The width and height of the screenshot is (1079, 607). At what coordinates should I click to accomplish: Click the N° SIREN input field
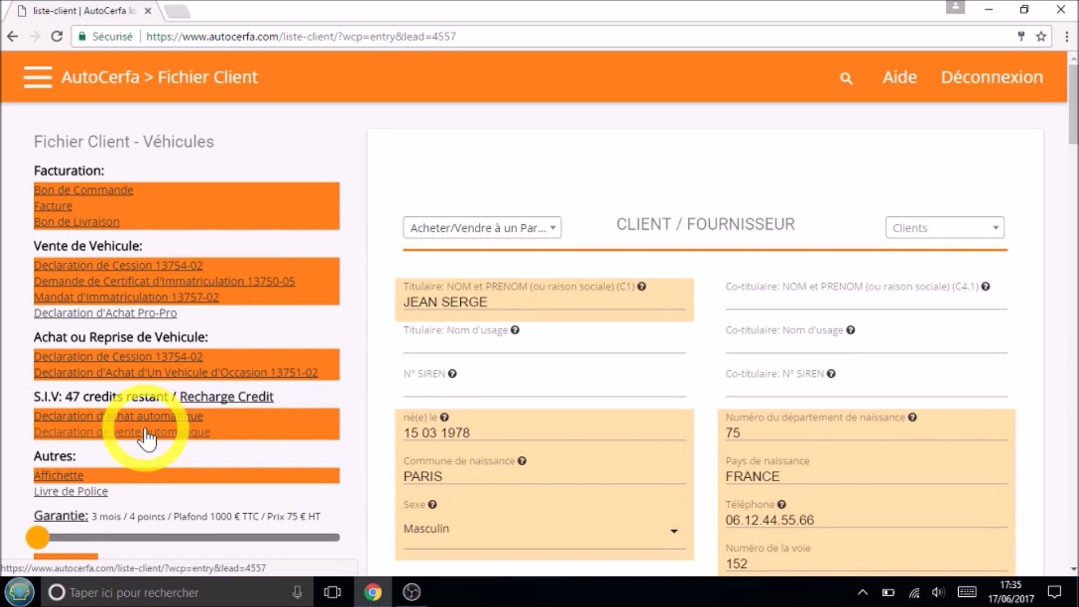tap(544, 389)
